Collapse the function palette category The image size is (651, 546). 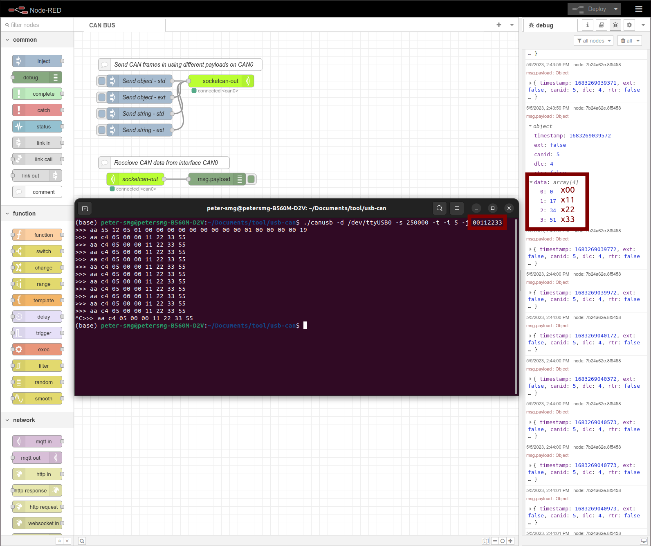pos(37,213)
